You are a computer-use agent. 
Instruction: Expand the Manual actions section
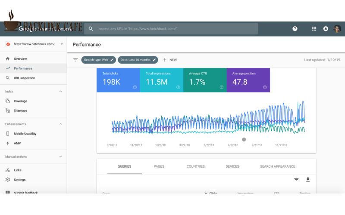click(x=60, y=157)
